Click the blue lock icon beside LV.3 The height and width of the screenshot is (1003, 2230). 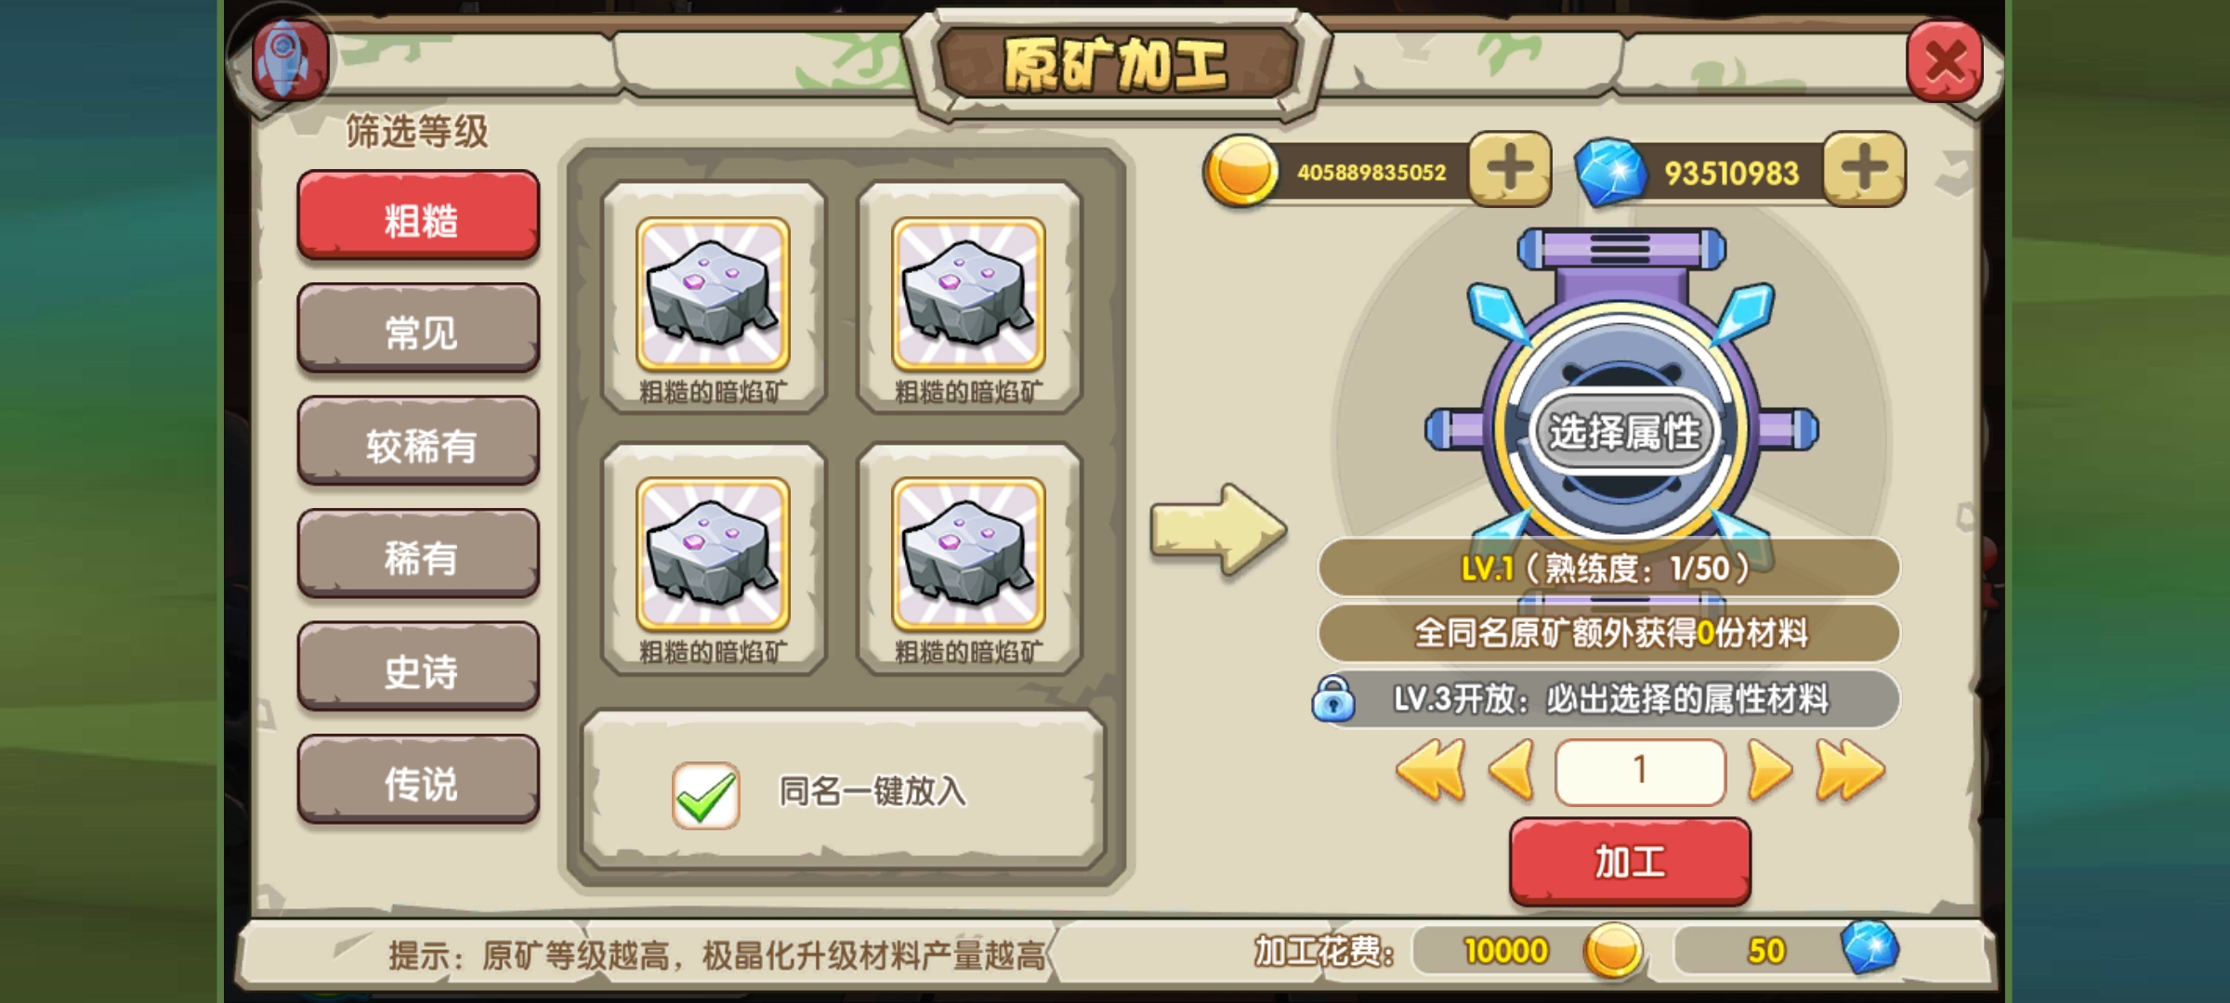pos(1332,698)
